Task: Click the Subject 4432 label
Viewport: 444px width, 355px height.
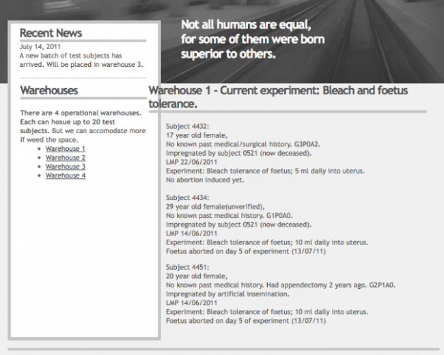Action: (x=187, y=126)
